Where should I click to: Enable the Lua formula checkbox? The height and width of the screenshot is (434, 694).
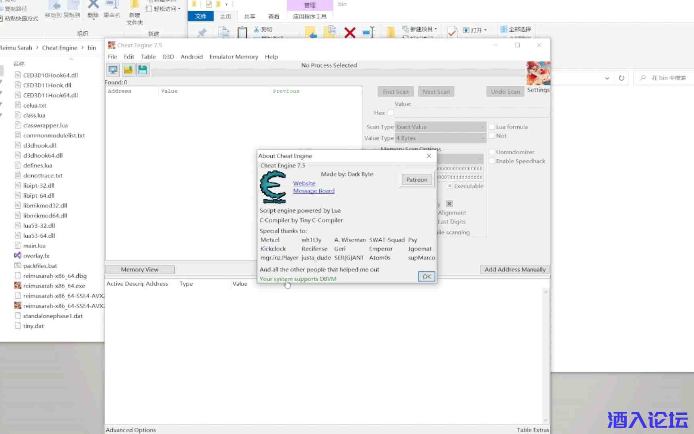(x=492, y=127)
